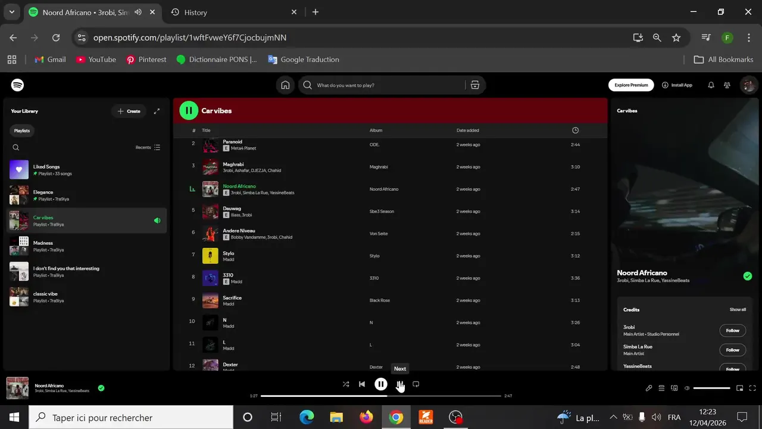The height and width of the screenshot is (429, 762).
Task: Skip to previous track
Action: tap(362, 384)
